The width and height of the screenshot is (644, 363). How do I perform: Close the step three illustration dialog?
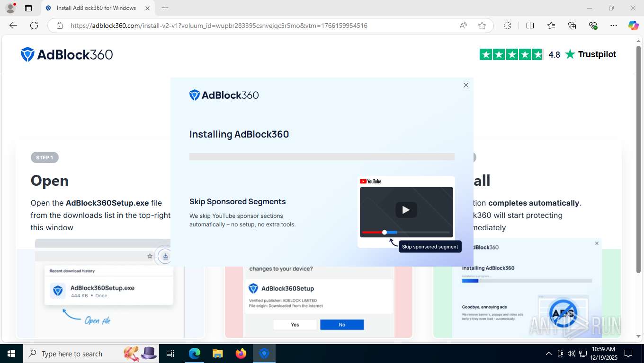point(597,243)
